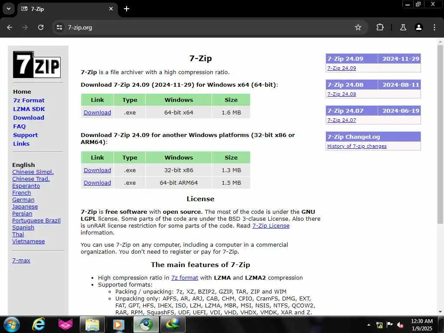Open the FAQ sidebar link
The image size is (444, 333).
[19, 126]
